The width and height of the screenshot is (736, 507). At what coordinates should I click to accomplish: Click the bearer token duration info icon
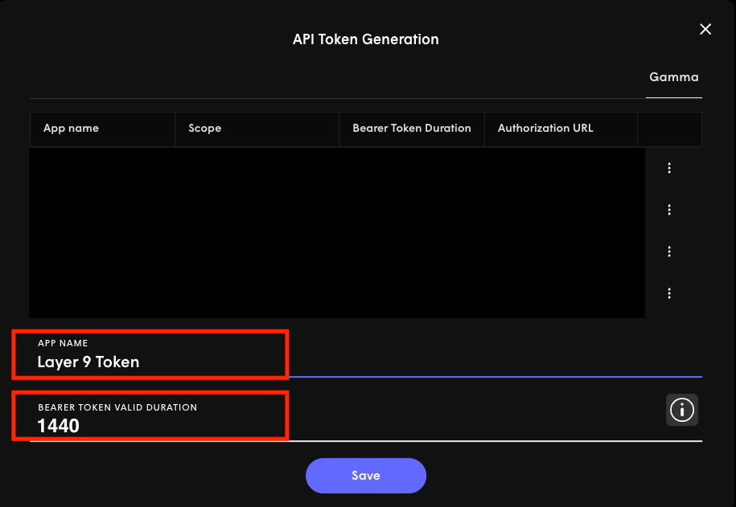[x=682, y=410]
